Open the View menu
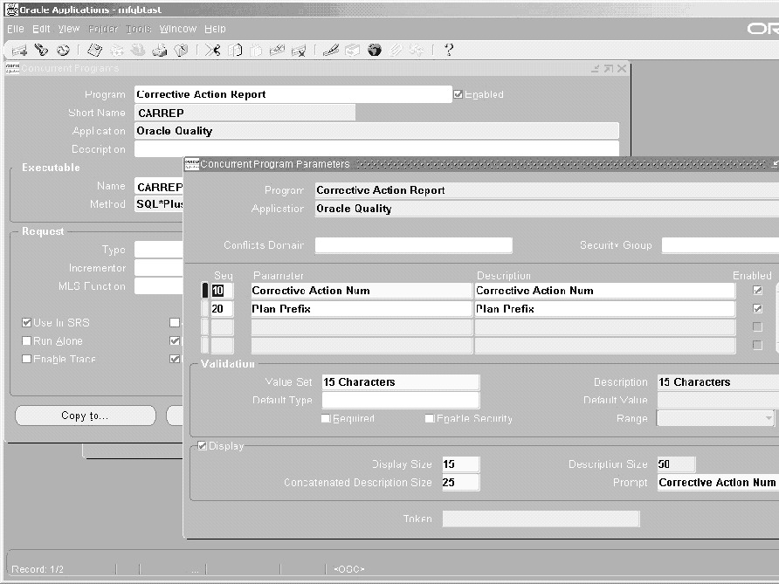The width and height of the screenshot is (779, 584). (69, 29)
